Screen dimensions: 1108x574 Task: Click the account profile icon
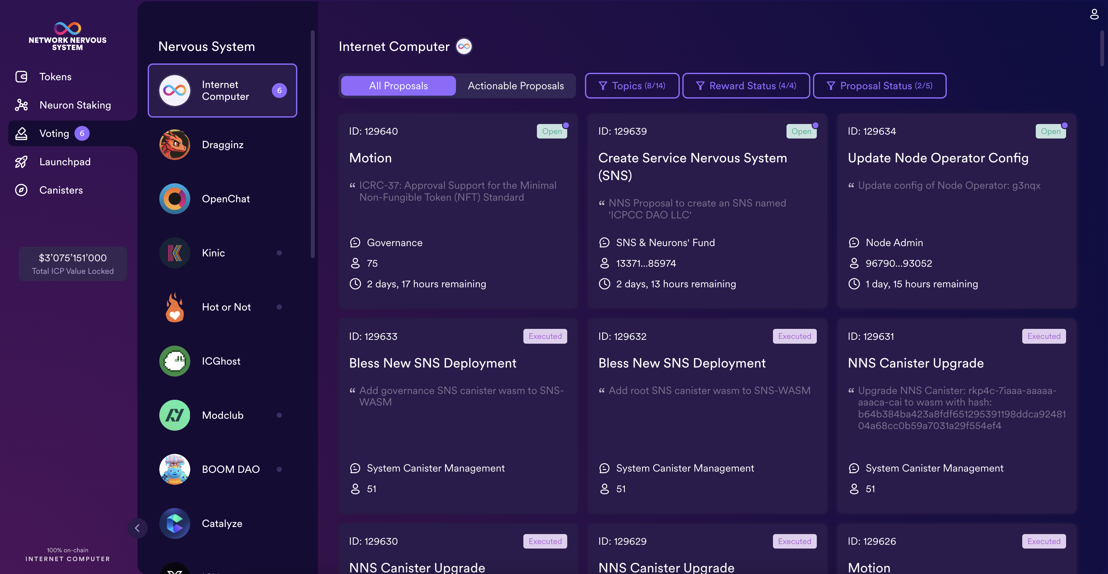coord(1094,14)
